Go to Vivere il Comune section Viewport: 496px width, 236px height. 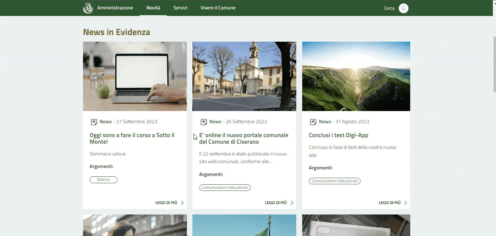(x=218, y=8)
